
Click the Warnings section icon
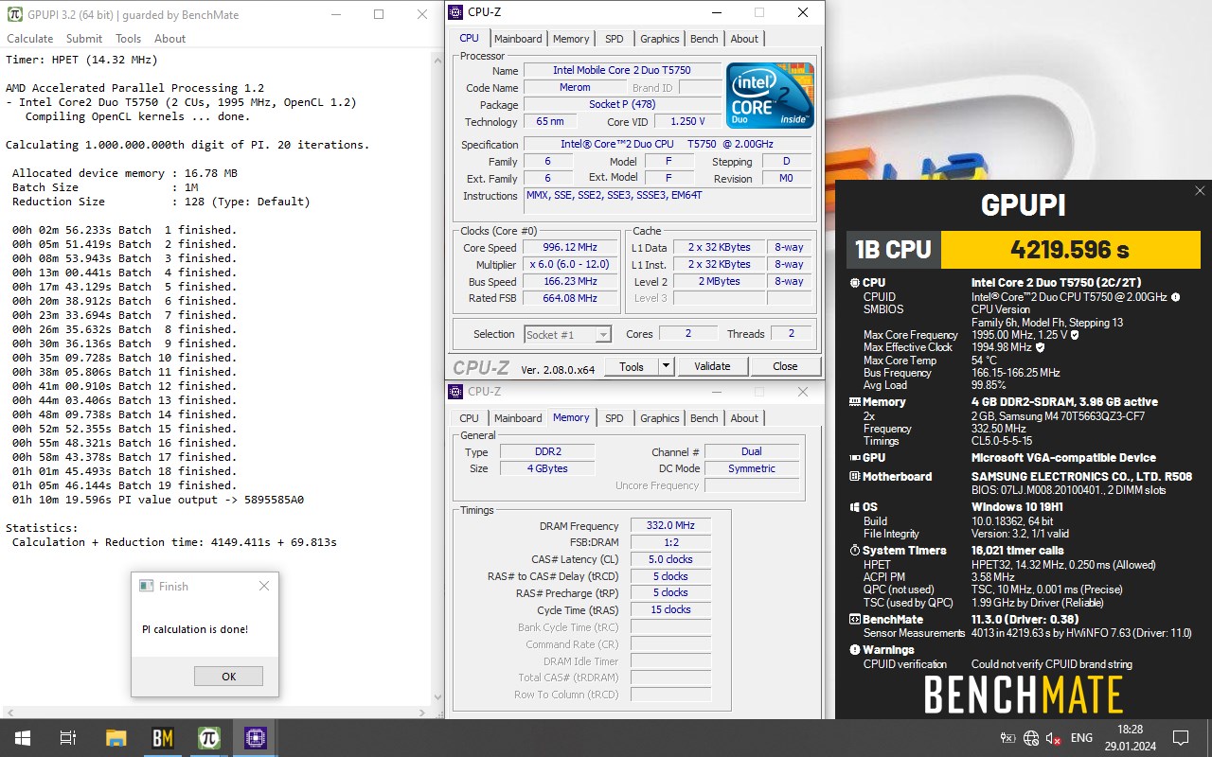click(x=855, y=650)
